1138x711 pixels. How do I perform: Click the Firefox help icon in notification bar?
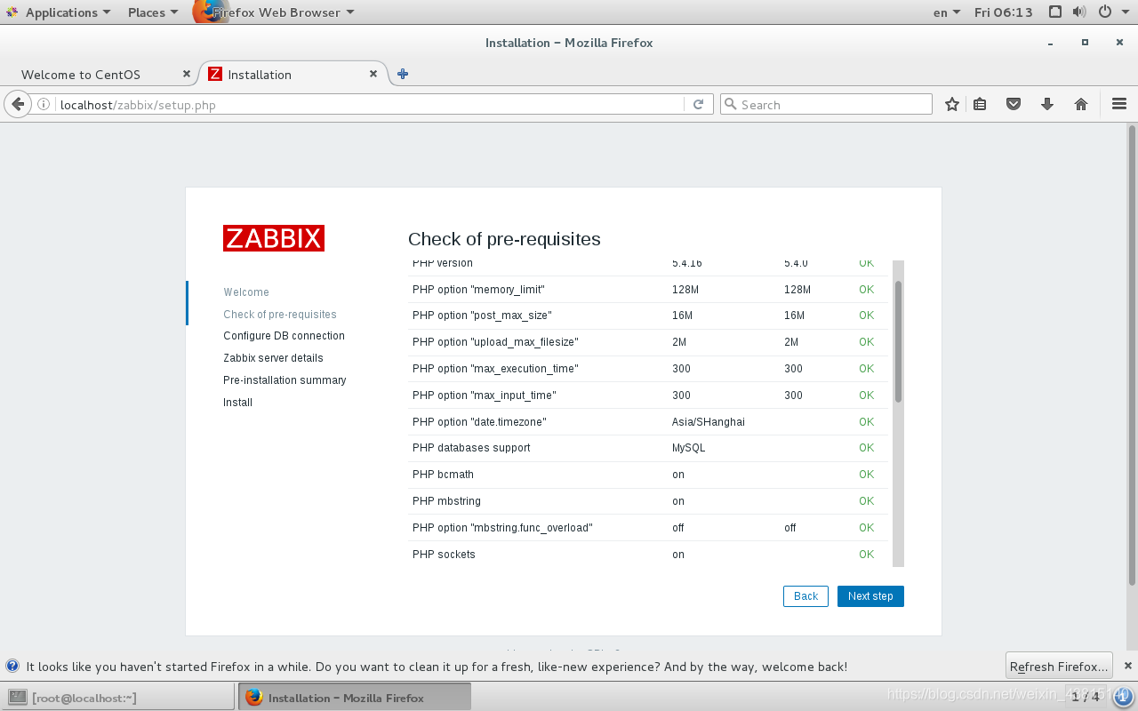pyautogui.click(x=12, y=666)
